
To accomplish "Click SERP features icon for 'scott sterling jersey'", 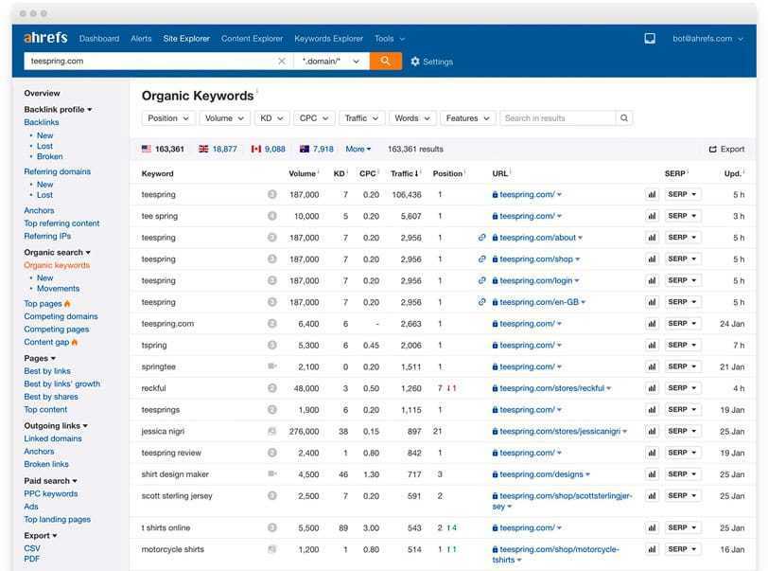I will pyautogui.click(x=272, y=495).
